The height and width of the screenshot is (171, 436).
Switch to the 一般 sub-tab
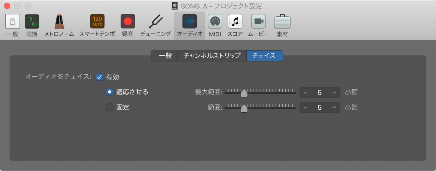165,56
